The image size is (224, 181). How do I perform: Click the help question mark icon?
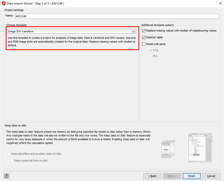(x=6, y=176)
